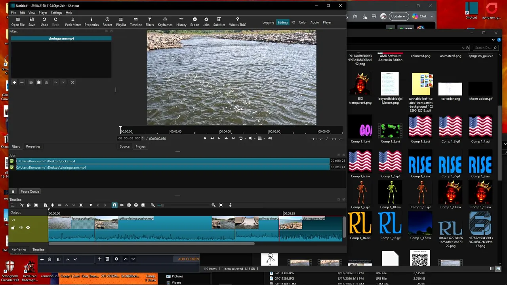
Task: Zoom in the timeline with magnifier plus
Action: coord(213,205)
